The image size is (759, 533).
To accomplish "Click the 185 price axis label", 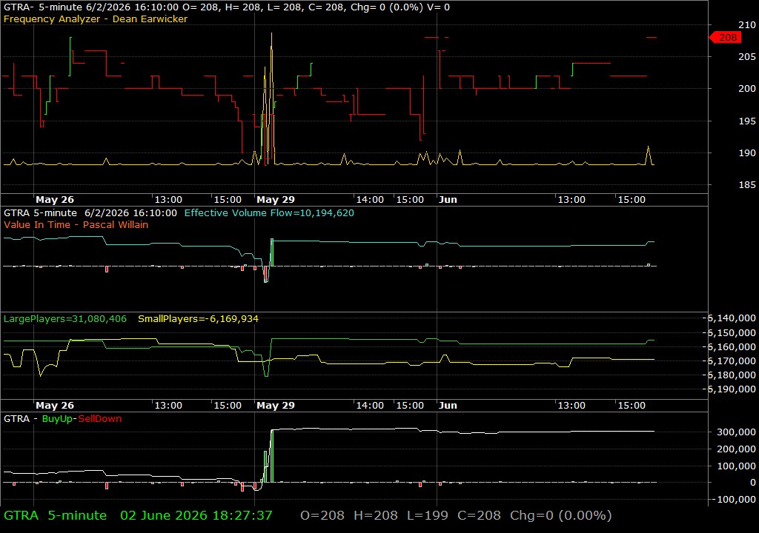I will [747, 185].
